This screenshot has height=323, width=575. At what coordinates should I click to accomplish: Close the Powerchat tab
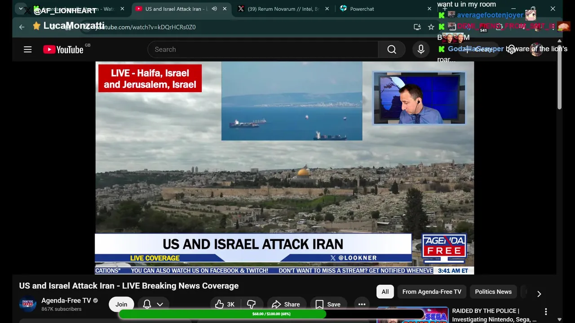point(429,9)
